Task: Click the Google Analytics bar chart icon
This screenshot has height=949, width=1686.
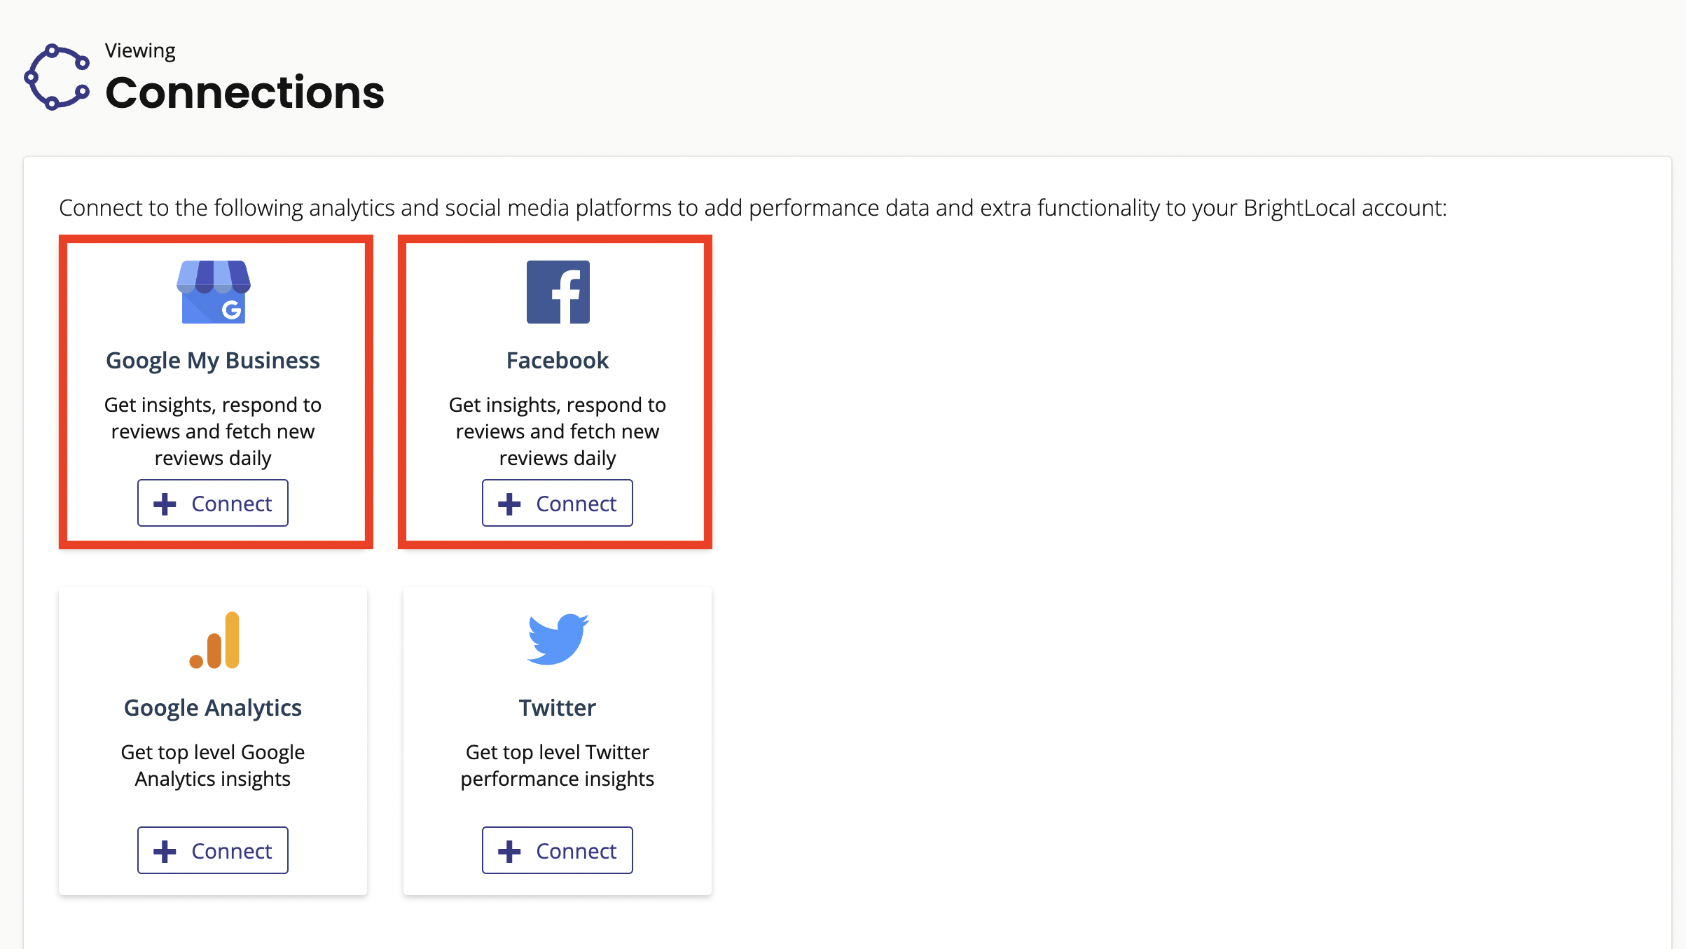Action: 214,640
